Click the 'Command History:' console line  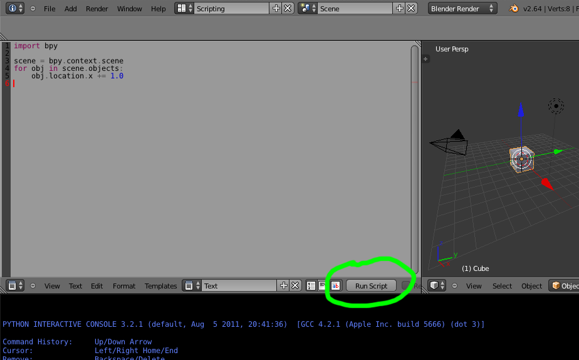pyautogui.click(x=77, y=342)
